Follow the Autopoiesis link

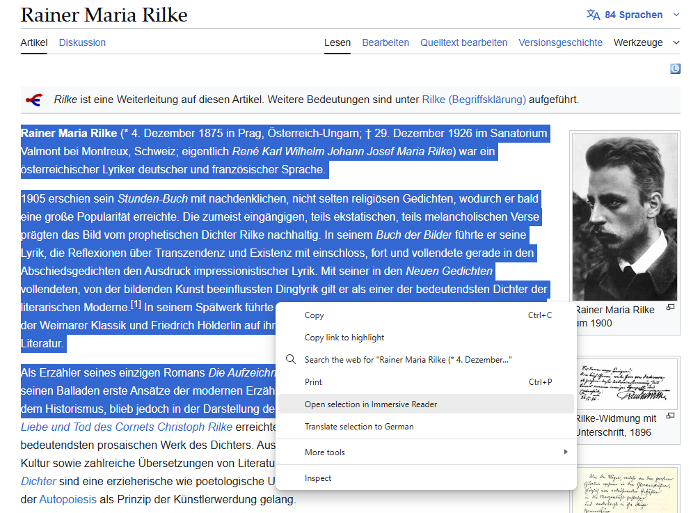(x=70, y=498)
